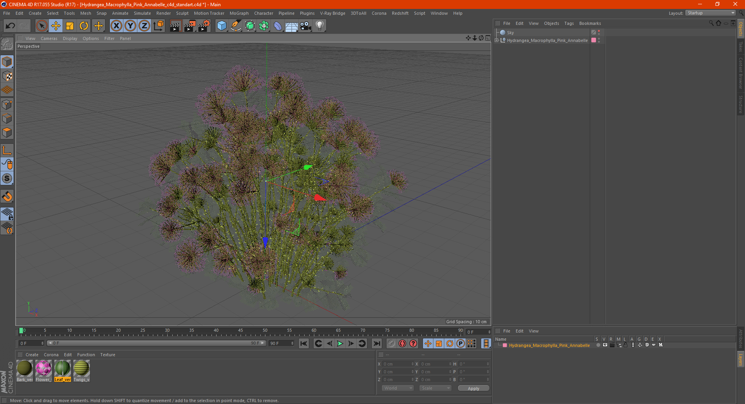This screenshot has height=404, width=745.
Task: Toggle Viewport Solo S icon
Action: pos(7,179)
